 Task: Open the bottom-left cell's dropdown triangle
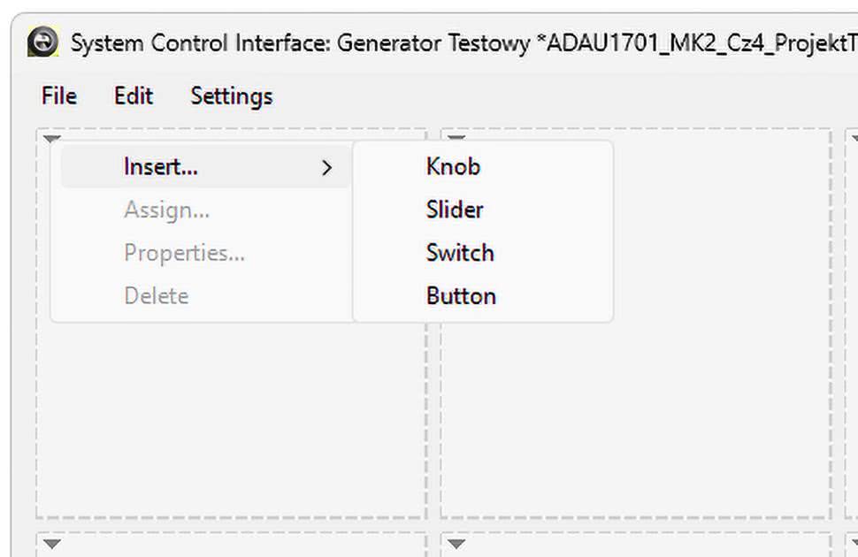pos(51,543)
